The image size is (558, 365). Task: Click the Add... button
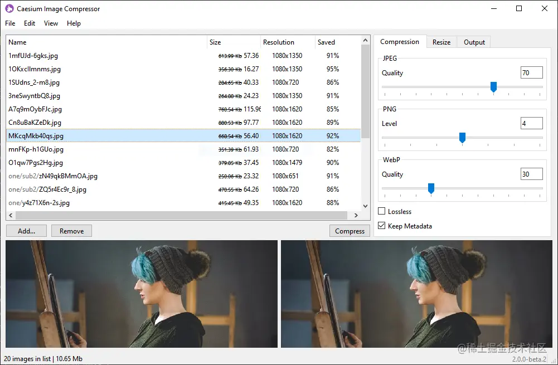pos(26,231)
